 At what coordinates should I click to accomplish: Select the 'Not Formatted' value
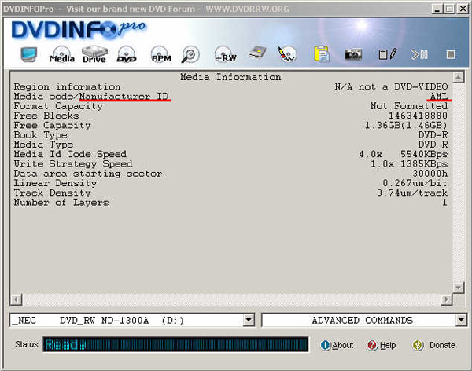(x=409, y=106)
